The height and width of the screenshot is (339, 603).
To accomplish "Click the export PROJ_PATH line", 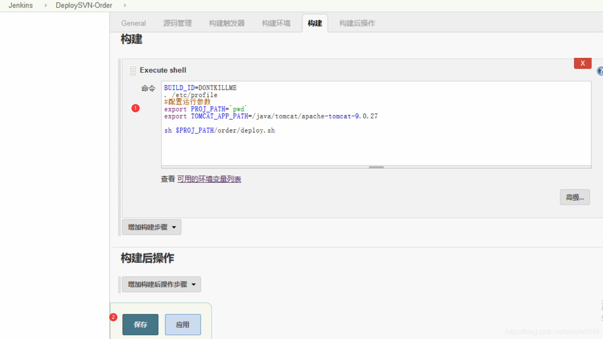I will [205, 109].
